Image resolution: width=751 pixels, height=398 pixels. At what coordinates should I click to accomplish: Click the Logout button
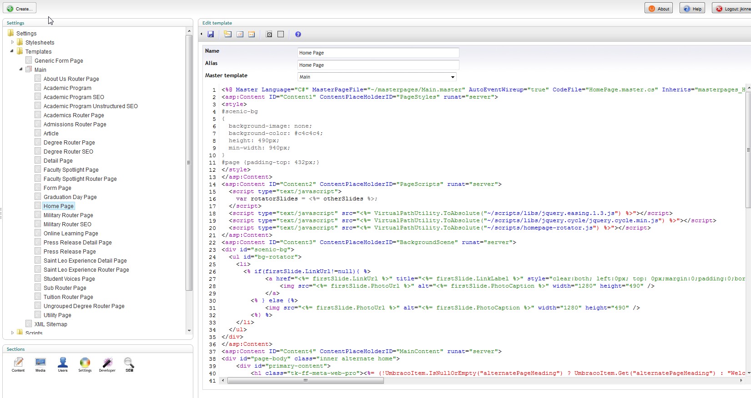[x=732, y=8]
